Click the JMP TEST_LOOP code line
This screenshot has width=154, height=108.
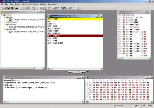point(55,43)
